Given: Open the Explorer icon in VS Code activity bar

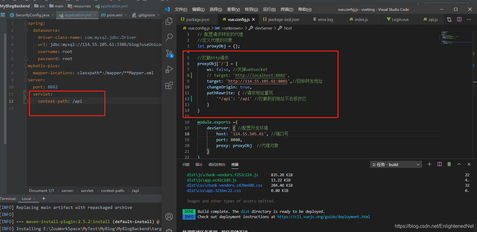Looking at the screenshot, I should [169, 21].
